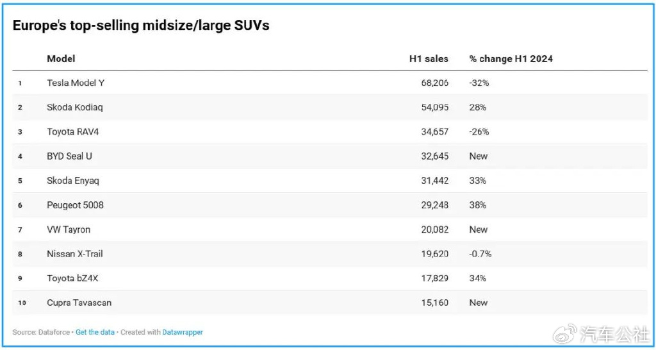Click the chart title about top-selling SUVs
The width and height of the screenshot is (656, 350).
(x=141, y=26)
